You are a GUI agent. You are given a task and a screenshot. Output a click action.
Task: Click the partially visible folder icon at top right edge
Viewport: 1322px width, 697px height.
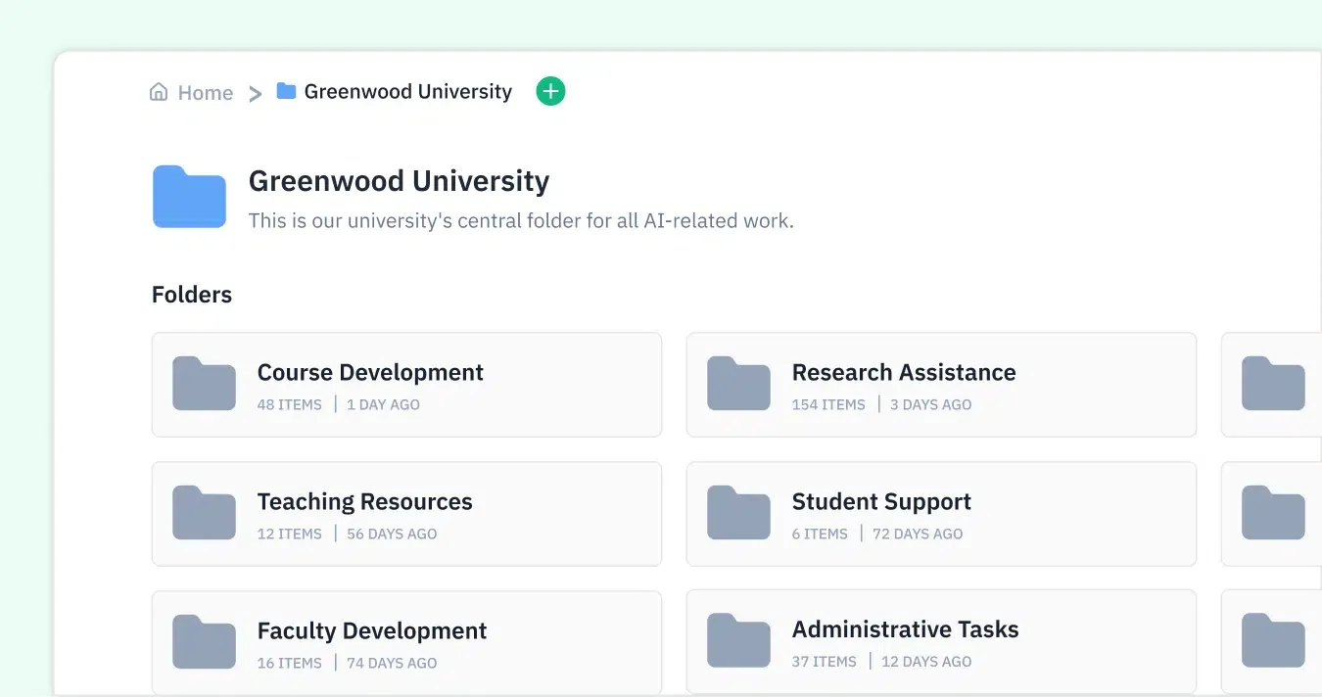(x=1274, y=384)
